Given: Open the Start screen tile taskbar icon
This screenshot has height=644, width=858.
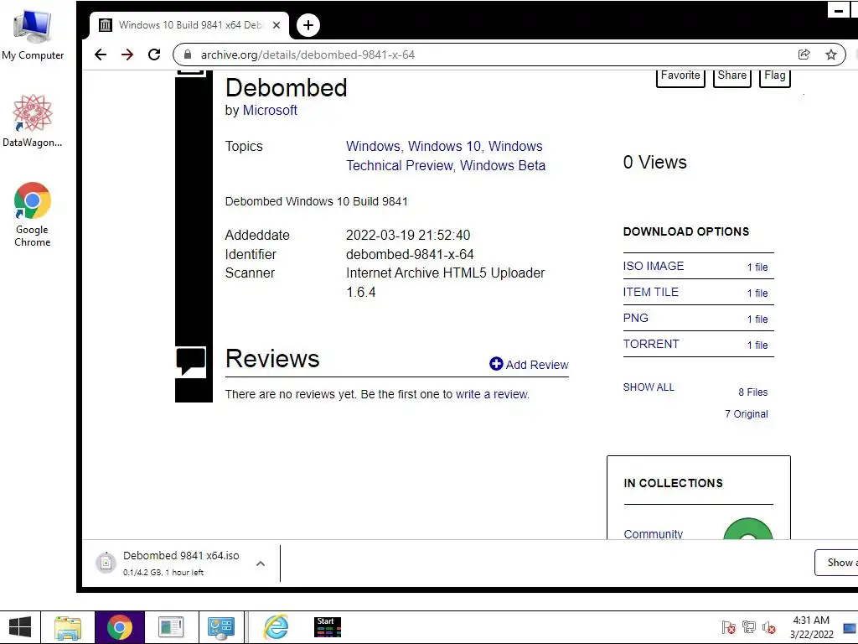Looking at the screenshot, I should coord(328,627).
